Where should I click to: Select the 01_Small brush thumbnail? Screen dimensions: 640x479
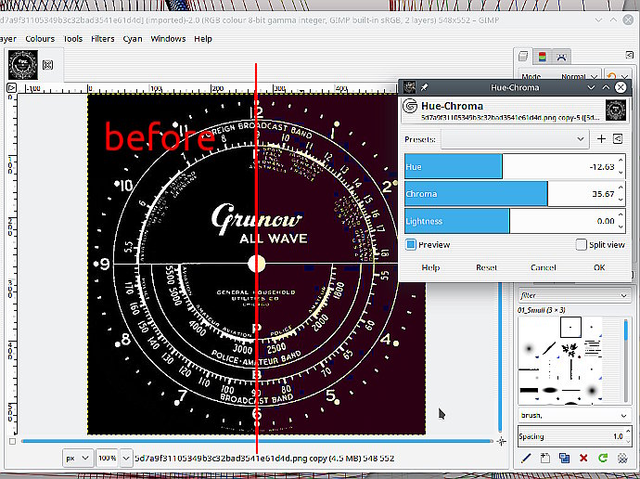coord(570,327)
